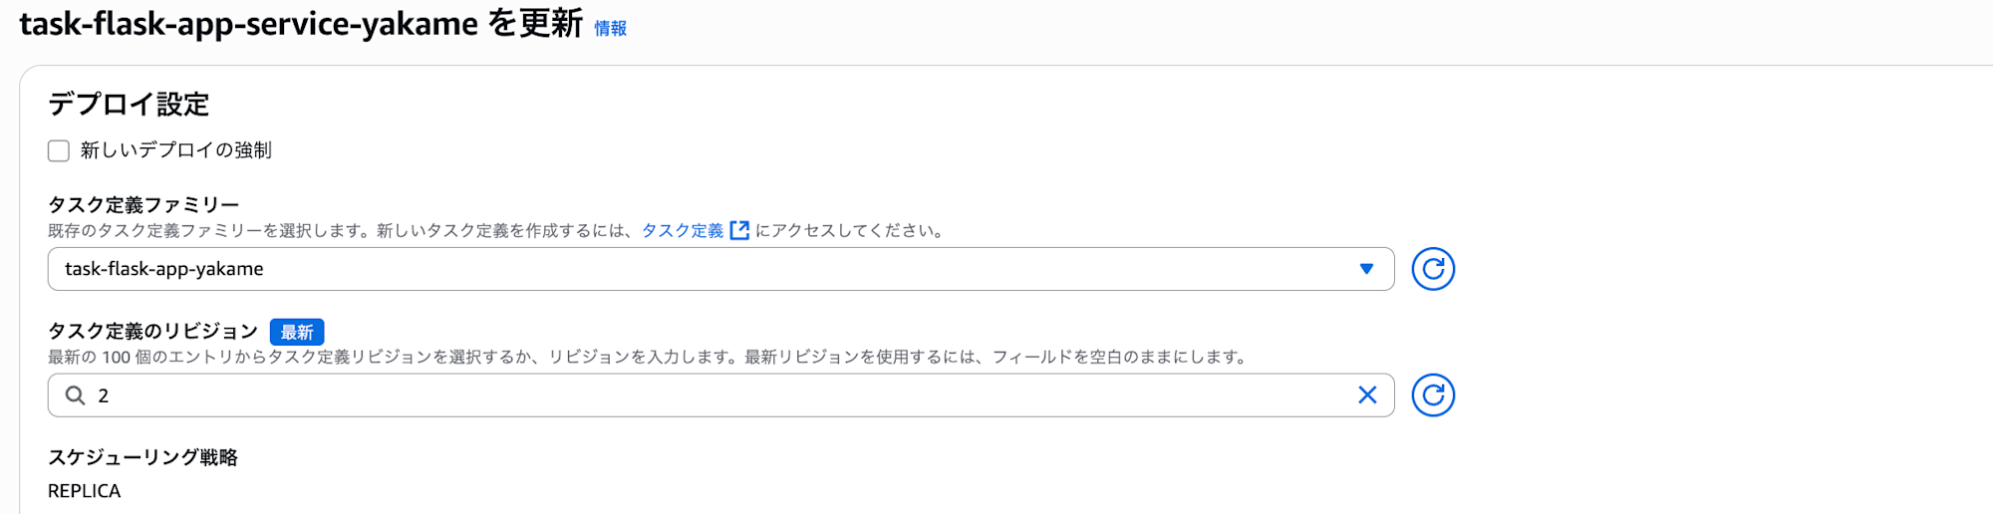Click the 新しいデプロイの強制 label text
Image resolution: width=1993 pixels, height=514 pixels.
coord(175,150)
